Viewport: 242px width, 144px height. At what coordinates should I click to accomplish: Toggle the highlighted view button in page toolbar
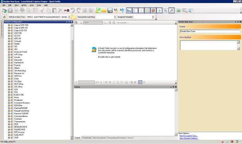[140, 82]
